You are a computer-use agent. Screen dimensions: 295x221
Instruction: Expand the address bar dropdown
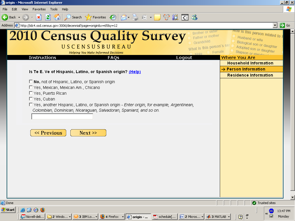click(275, 25)
